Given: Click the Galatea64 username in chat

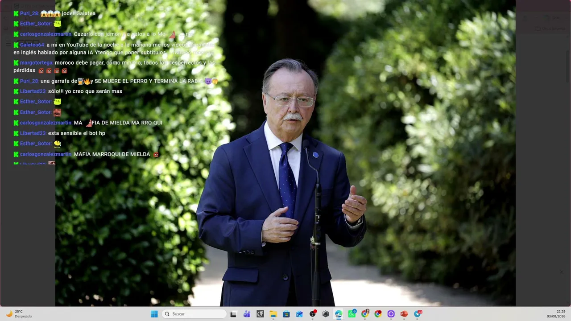Looking at the screenshot, I should pos(32,45).
